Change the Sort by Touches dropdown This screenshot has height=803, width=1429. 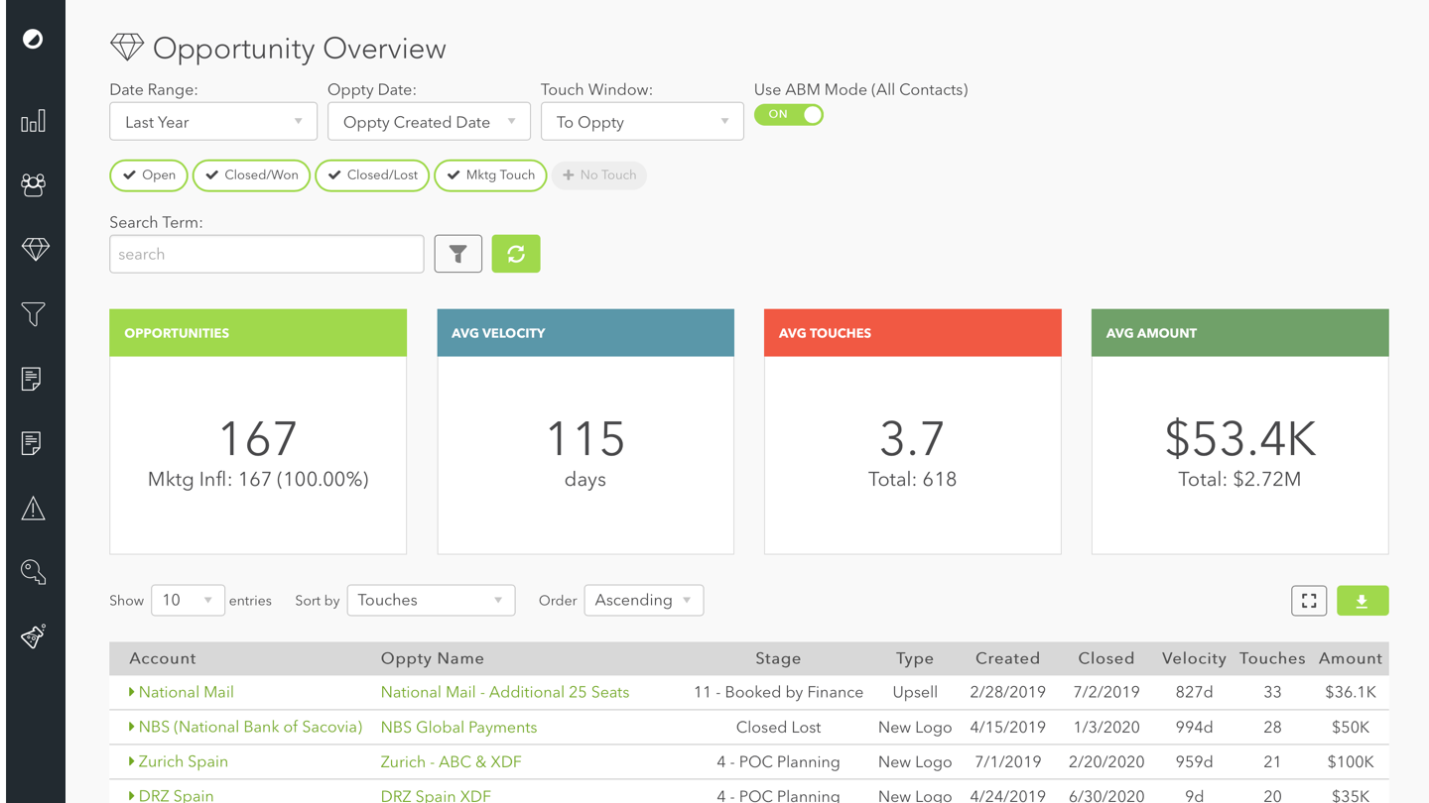click(x=430, y=601)
